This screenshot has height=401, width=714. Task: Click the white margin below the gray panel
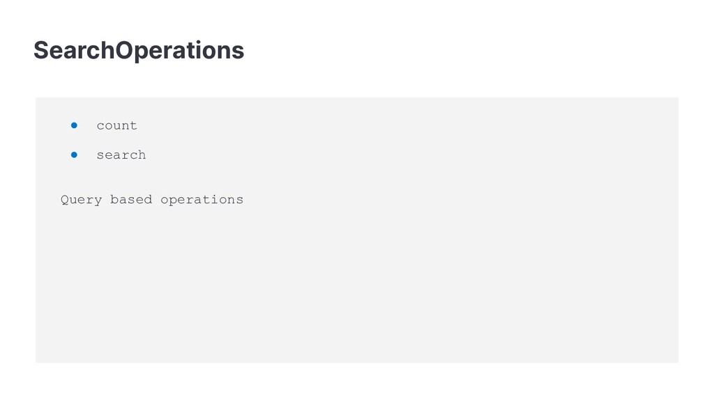[357, 382]
